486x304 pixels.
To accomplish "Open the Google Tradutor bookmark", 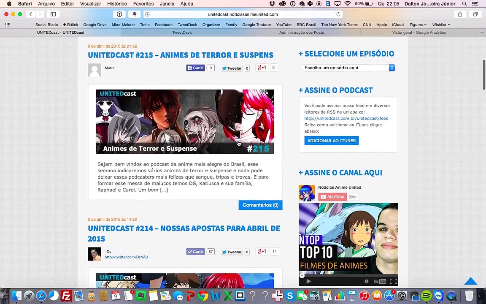I will (x=256, y=24).
